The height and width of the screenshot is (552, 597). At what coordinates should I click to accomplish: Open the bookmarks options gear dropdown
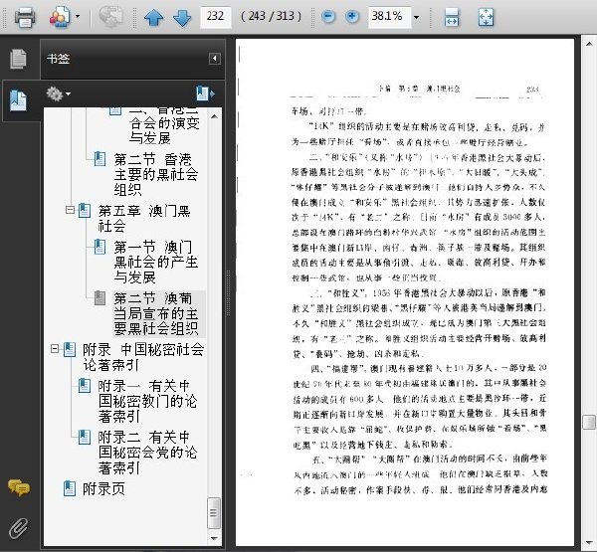[x=58, y=93]
